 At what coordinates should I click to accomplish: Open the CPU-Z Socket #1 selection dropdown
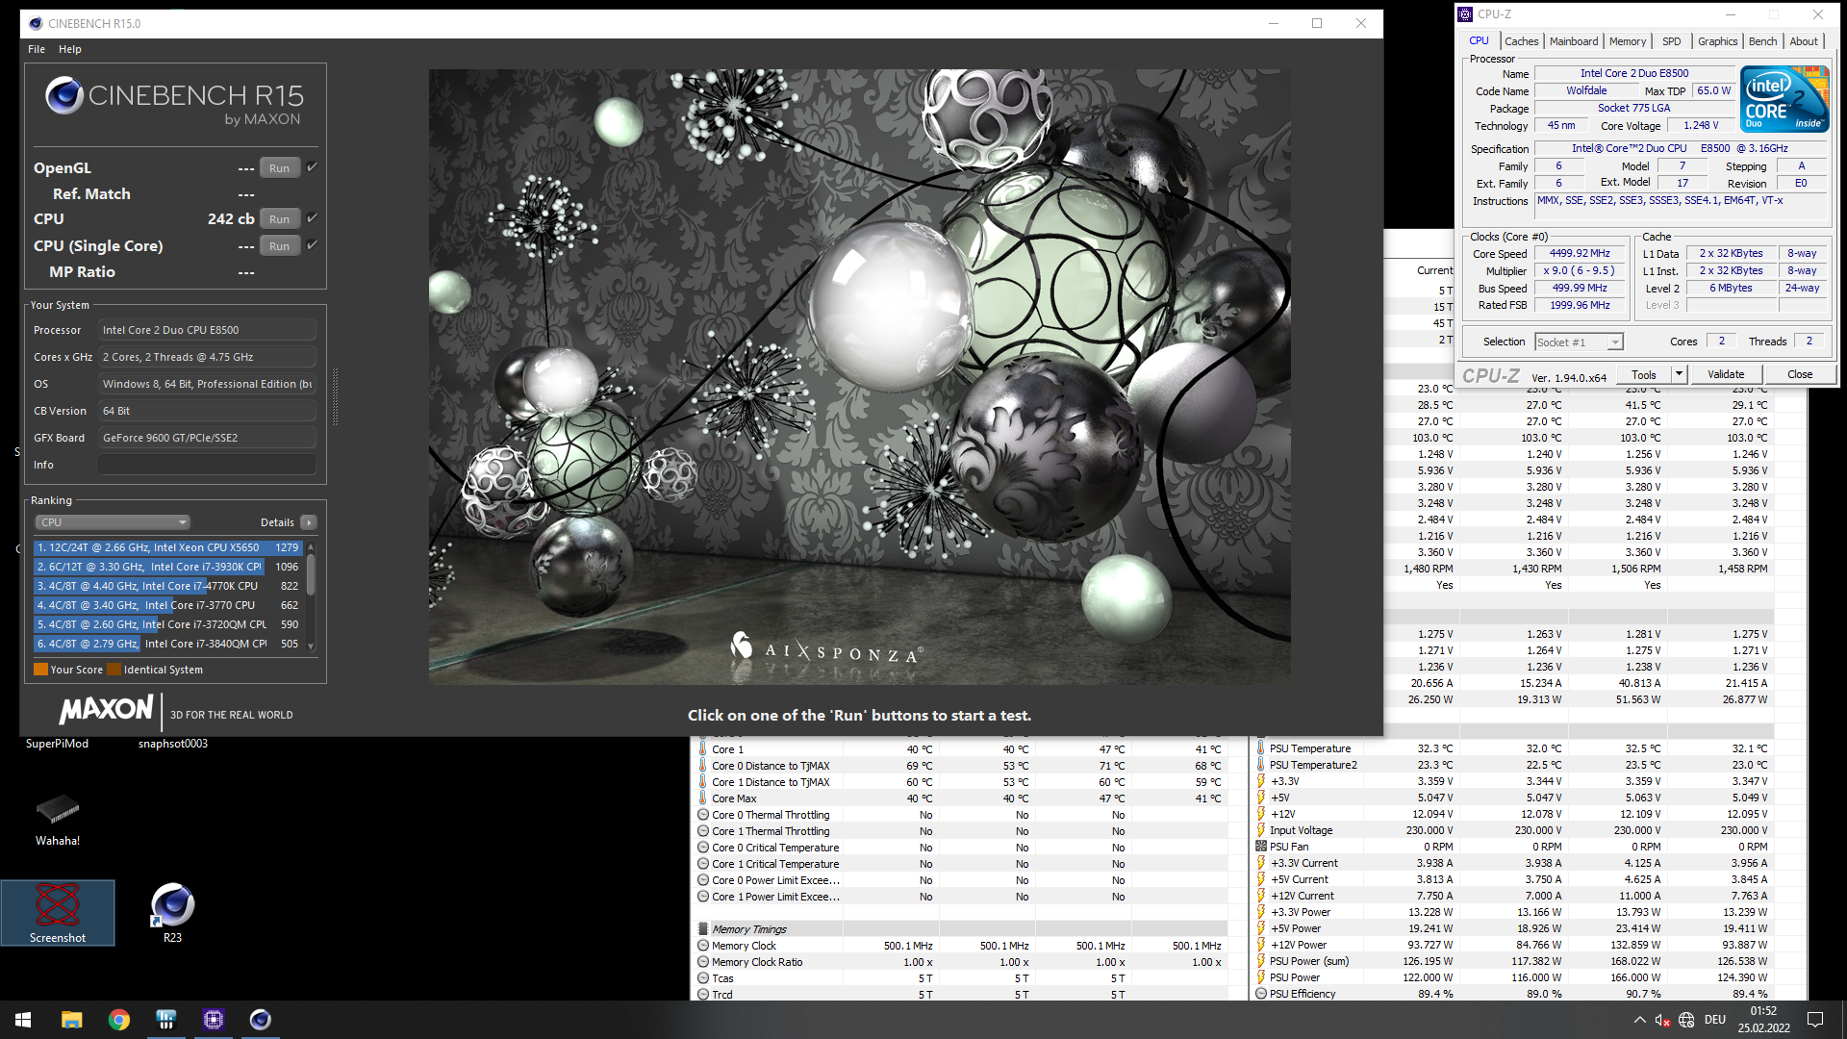click(1579, 342)
